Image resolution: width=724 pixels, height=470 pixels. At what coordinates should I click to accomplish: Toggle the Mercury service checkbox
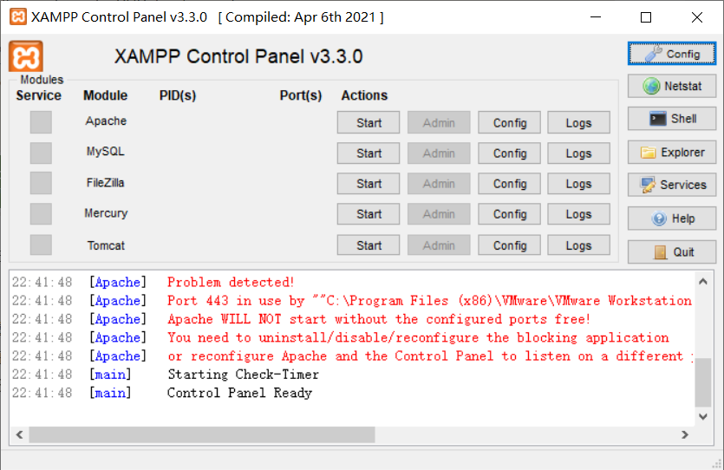(x=41, y=214)
